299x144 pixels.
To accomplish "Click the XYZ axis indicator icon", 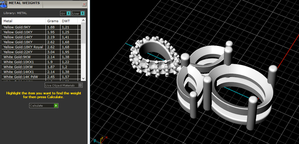I will tap(101, 140).
